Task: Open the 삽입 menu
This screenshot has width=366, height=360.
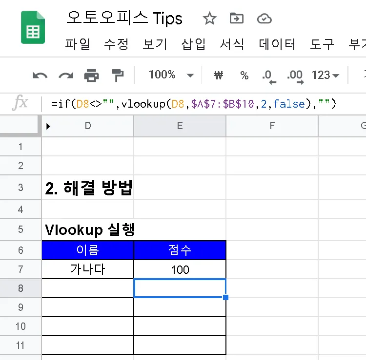Action: [x=194, y=44]
